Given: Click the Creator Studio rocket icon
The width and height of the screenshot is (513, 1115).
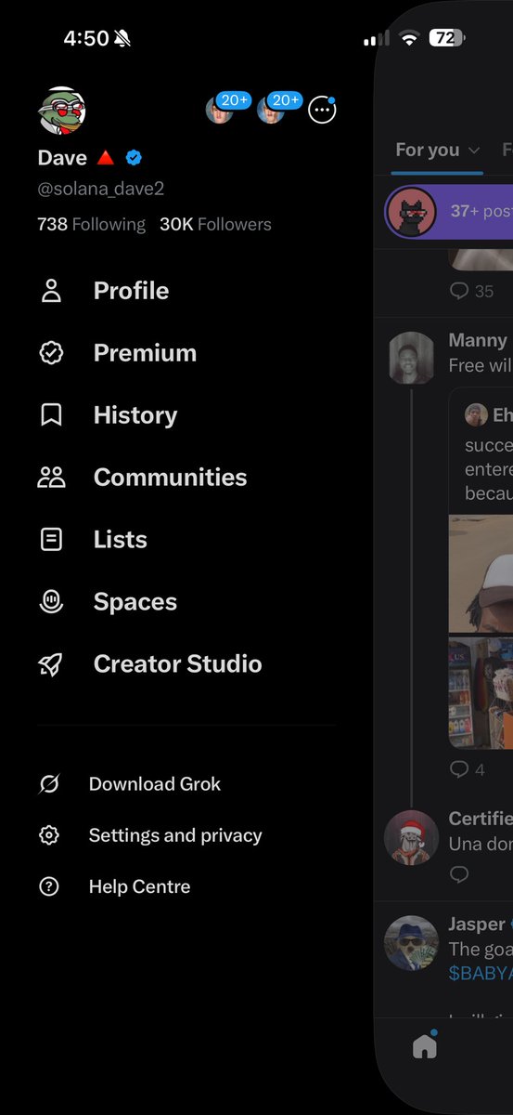Looking at the screenshot, I should (51, 664).
